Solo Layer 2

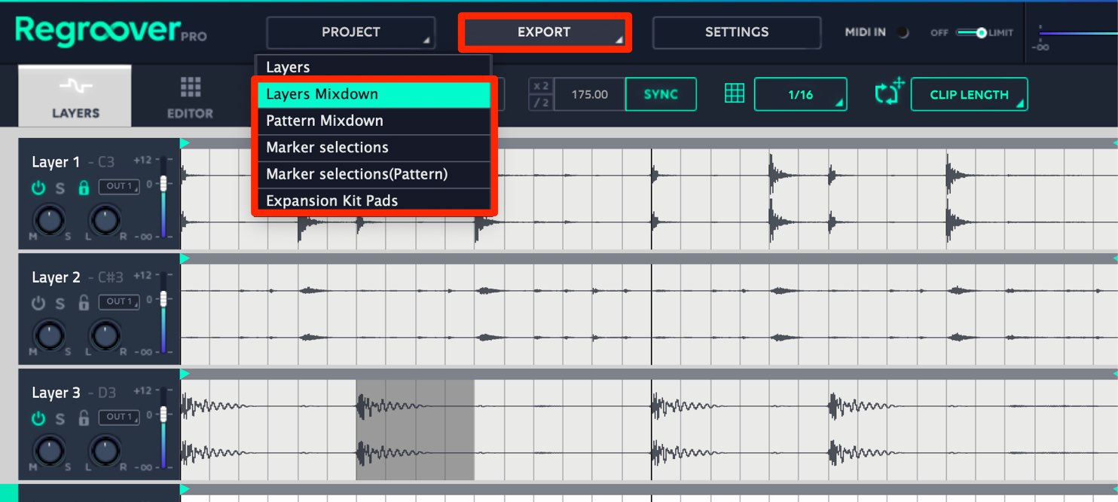coord(60,304)
